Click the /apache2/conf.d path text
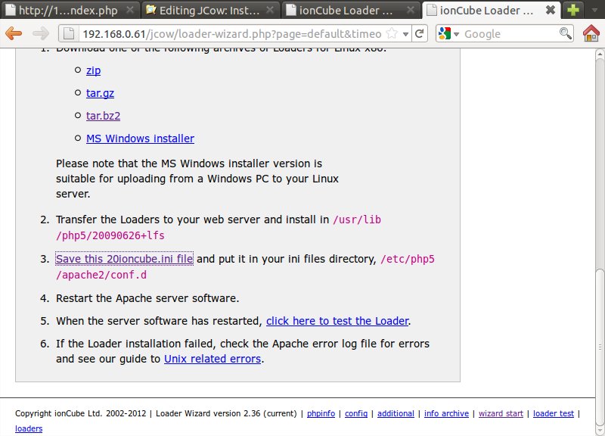 pyautogui.click(x=101, y=275)
